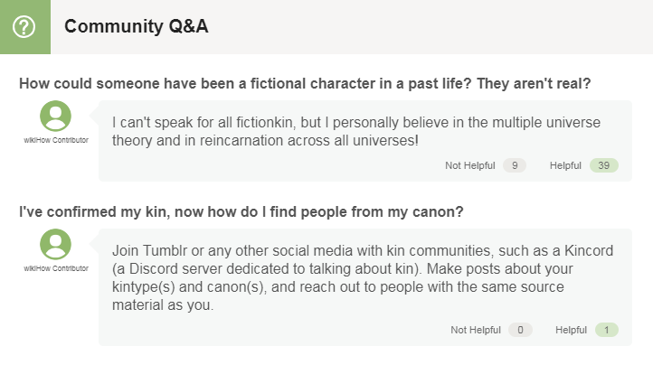Select the Join Tumblr answer text
Viewport: 653px width, 365px height.
[363, 277]
